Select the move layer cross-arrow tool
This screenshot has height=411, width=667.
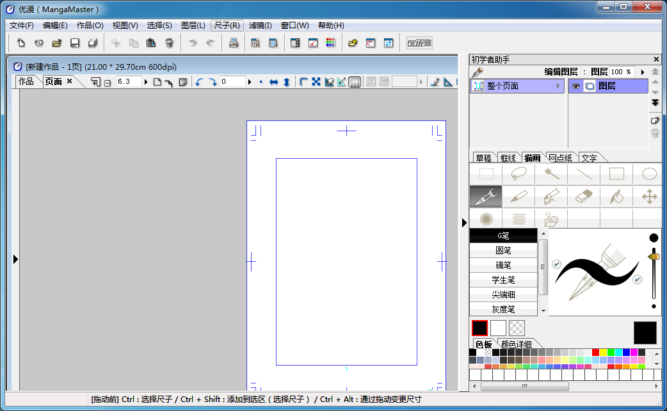[x=649, y=197]
